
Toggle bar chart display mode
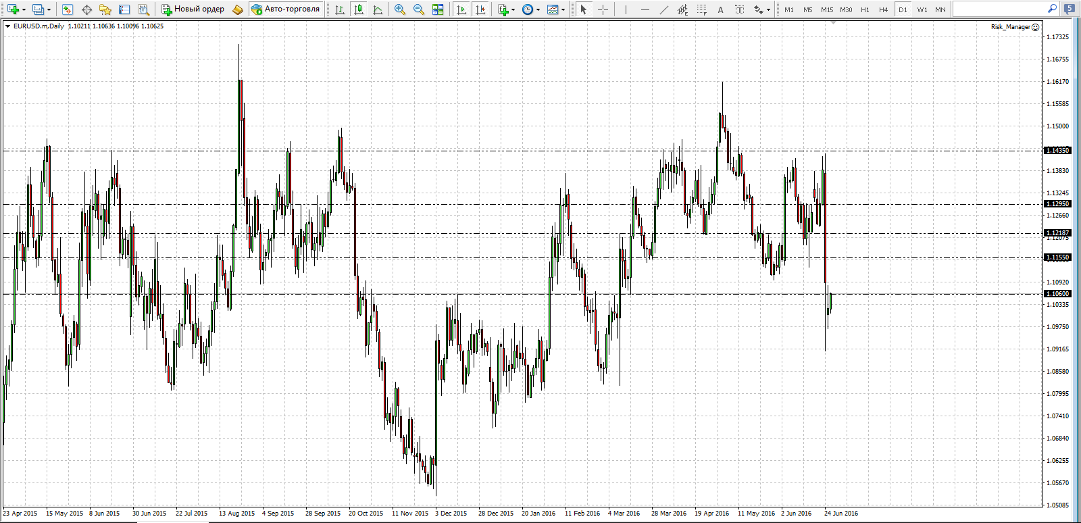pyautogui.click(x=340, y=9)
